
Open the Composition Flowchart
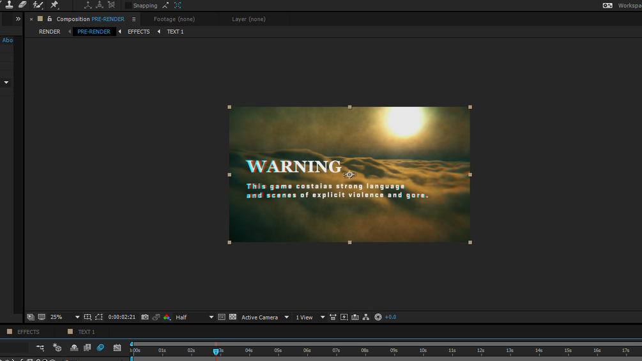click(366, 317)
